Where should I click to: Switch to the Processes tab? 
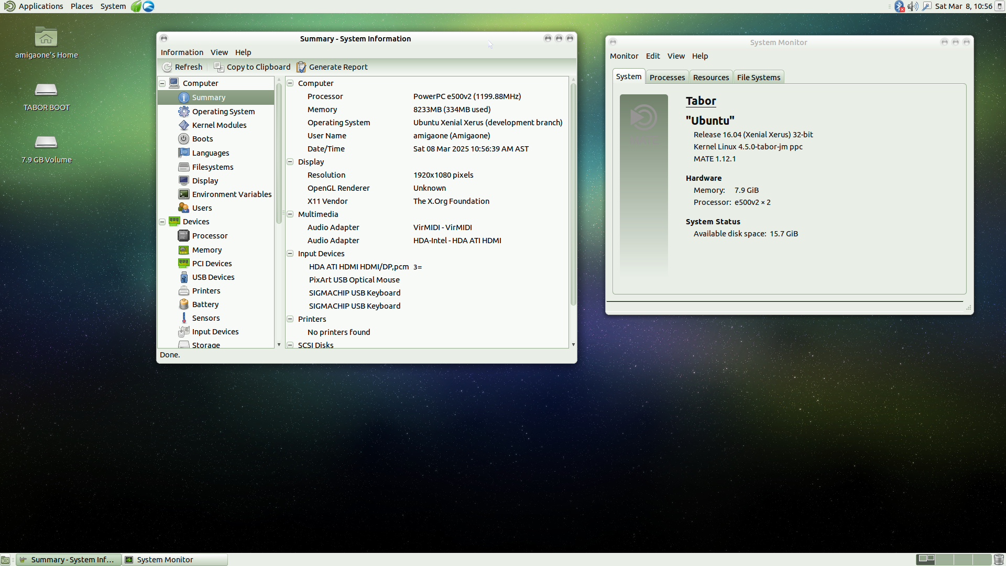(x=667, y=78)
